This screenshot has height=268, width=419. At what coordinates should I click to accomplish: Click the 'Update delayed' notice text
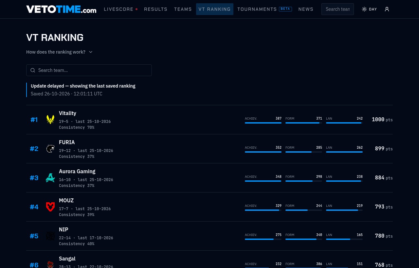click(x=83, y=86)
